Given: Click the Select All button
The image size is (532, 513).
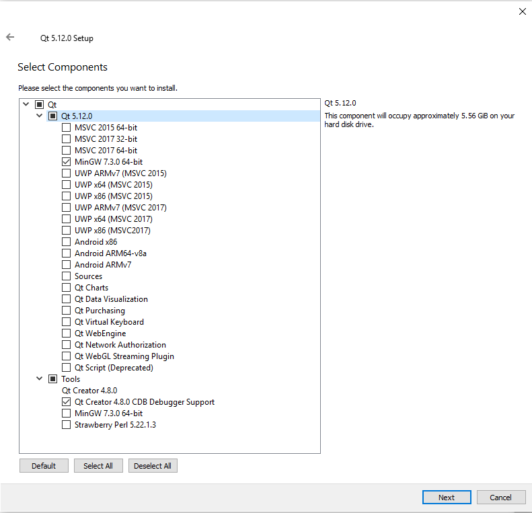Looking at the screenshot, I should [98, 465].
